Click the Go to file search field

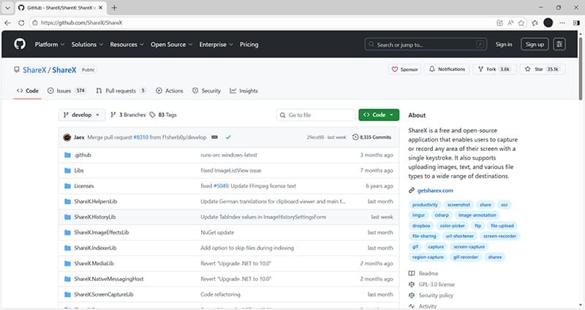[315, 115]
